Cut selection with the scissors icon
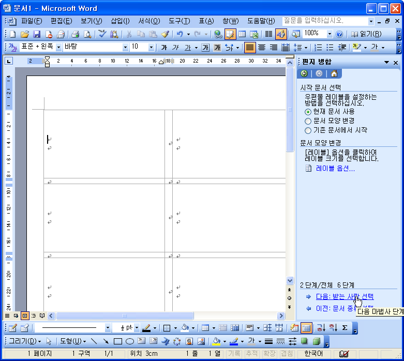Screen dimensions: 404x361 129,34
